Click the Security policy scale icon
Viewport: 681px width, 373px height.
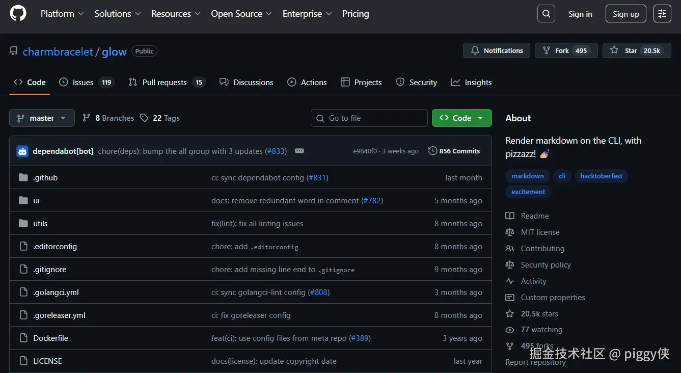[x=510, y=265]
